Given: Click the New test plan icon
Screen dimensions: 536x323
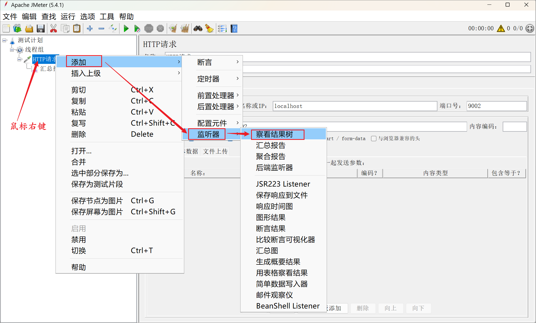Looking at the screenshot, I should pos(6,28).
